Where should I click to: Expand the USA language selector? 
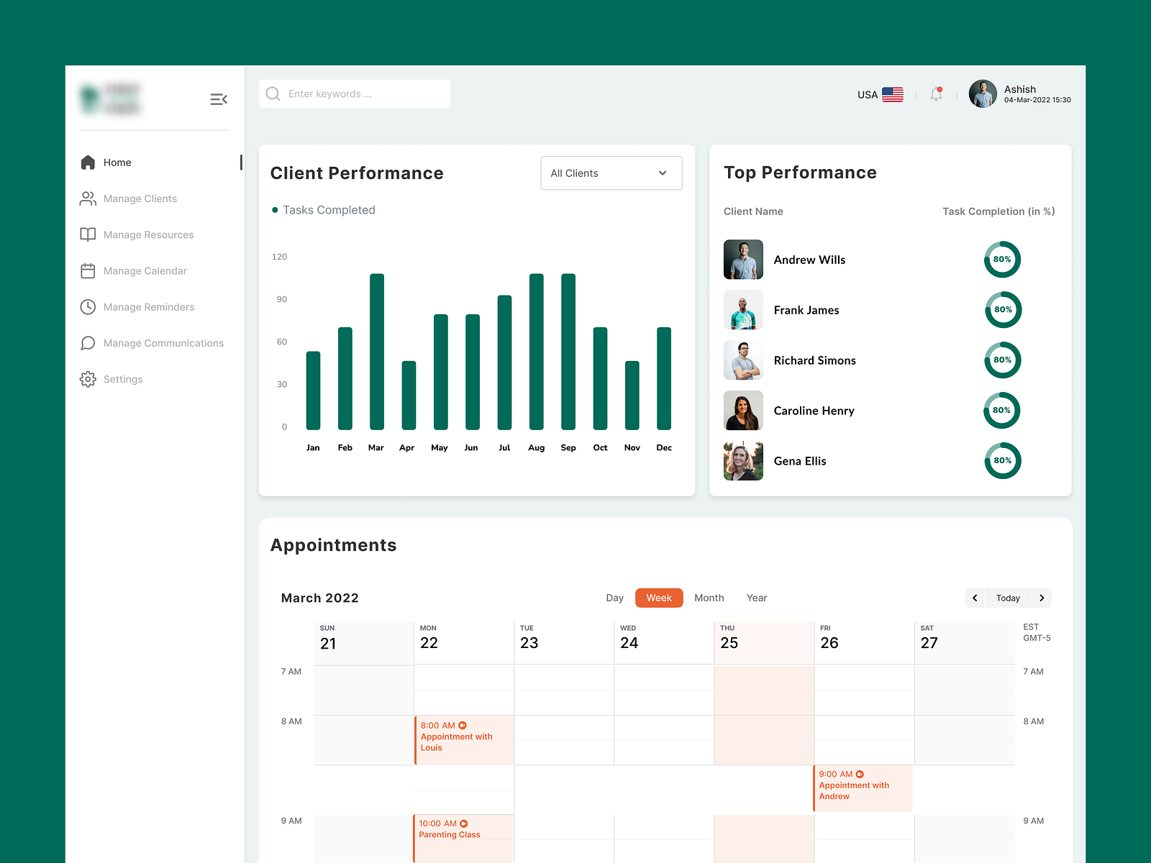[879, 94]
